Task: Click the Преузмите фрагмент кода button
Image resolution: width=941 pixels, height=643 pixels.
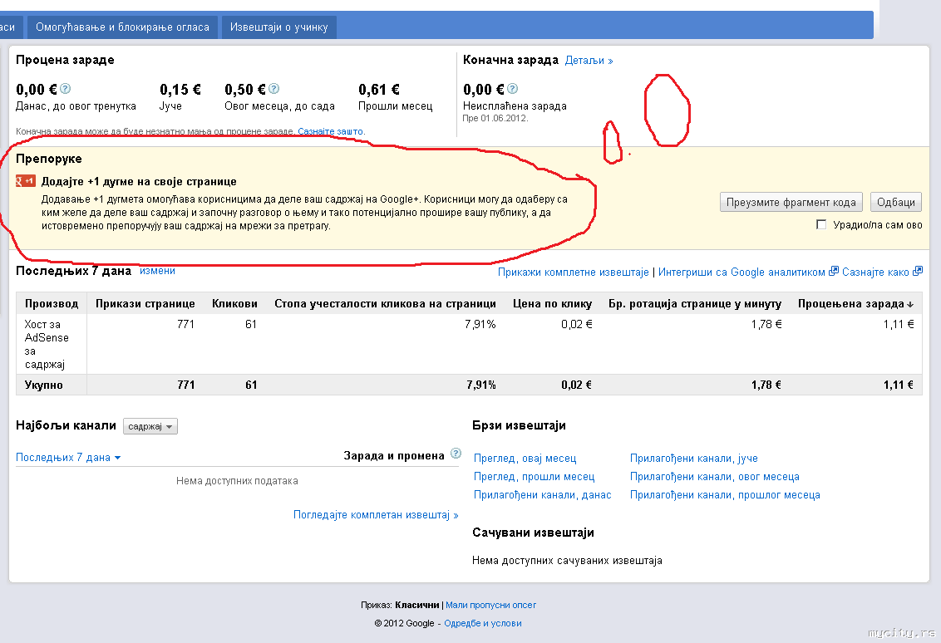Action: pos(791,202)
